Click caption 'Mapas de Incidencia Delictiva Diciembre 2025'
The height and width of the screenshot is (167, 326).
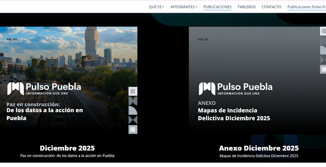pos(259,156)
